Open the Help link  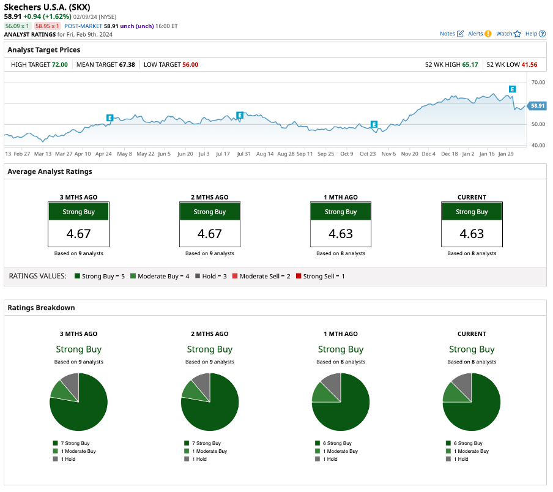[531, 34]
